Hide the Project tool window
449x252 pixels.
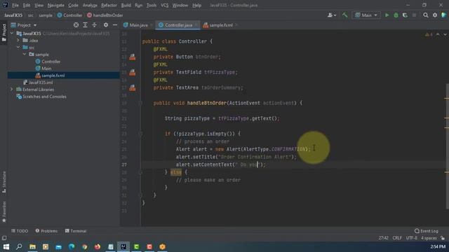click(115, 25)
